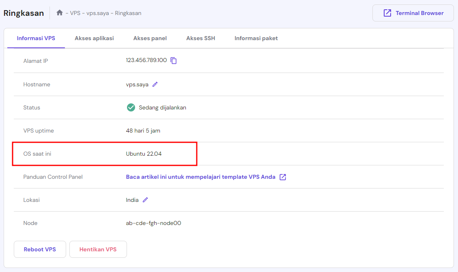Switch to the Akses aplikasi tab

[94, 38]
